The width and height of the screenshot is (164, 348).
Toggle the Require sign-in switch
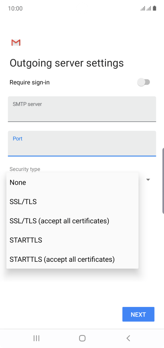coord(144,82)
